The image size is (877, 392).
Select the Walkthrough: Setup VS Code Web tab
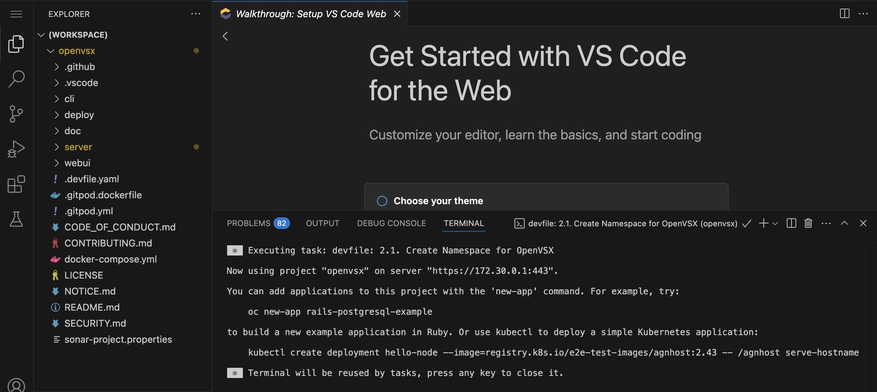(311, 14)
